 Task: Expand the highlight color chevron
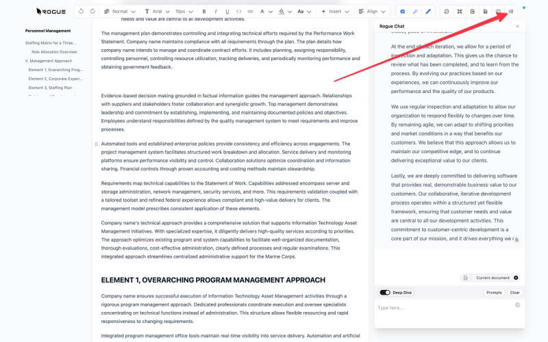click(290, 12)
